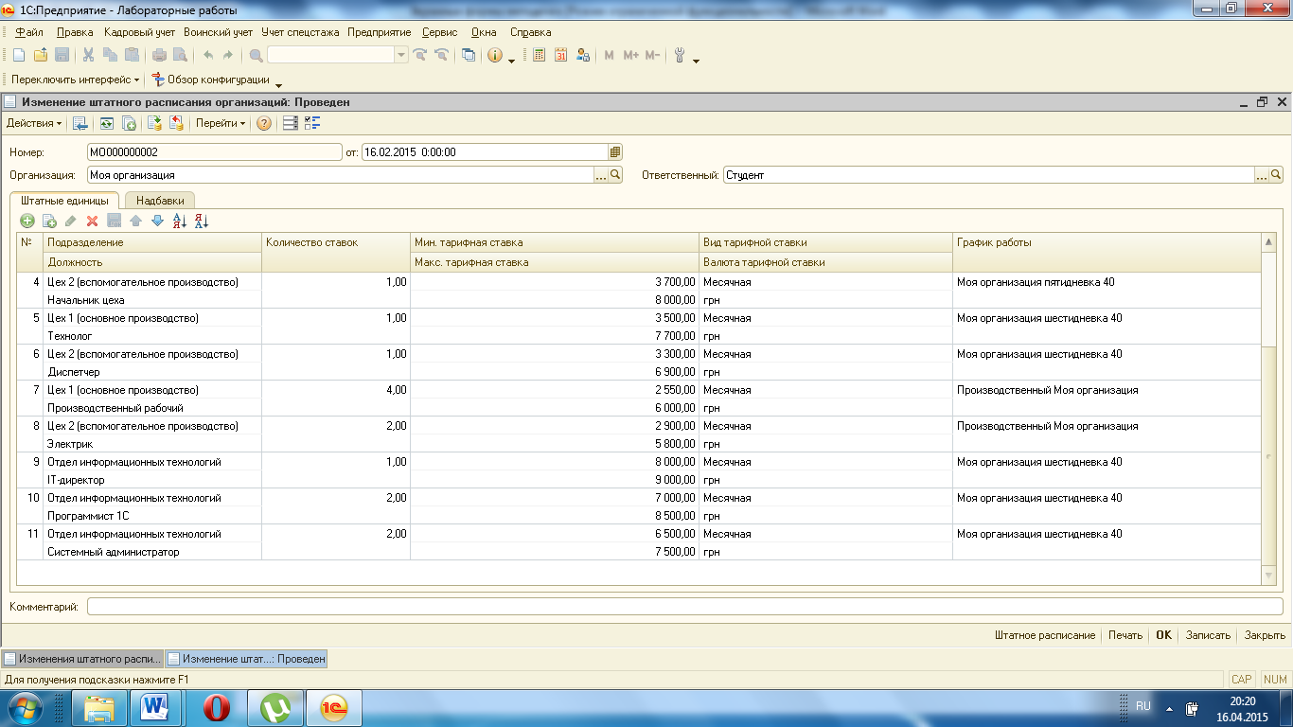
Task: Delete the row with red X icon
Action: [93, 221]
